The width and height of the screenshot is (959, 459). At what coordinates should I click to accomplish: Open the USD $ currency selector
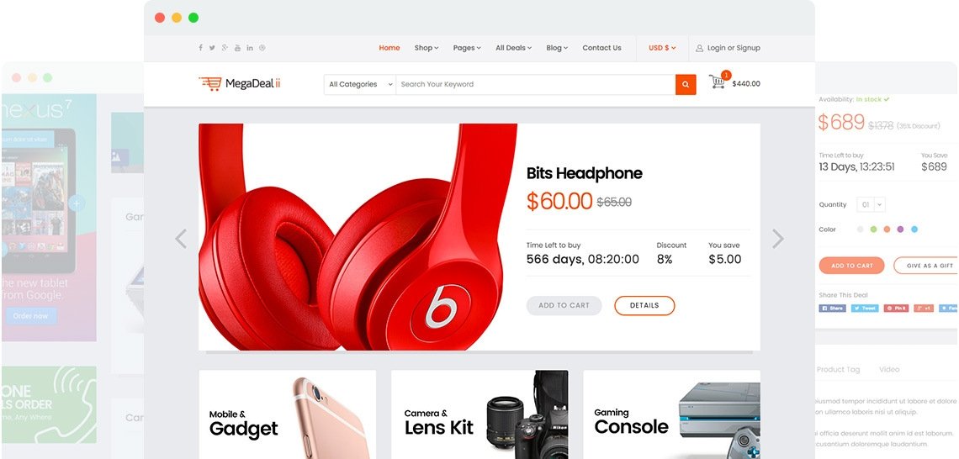(x=662, y=48)
